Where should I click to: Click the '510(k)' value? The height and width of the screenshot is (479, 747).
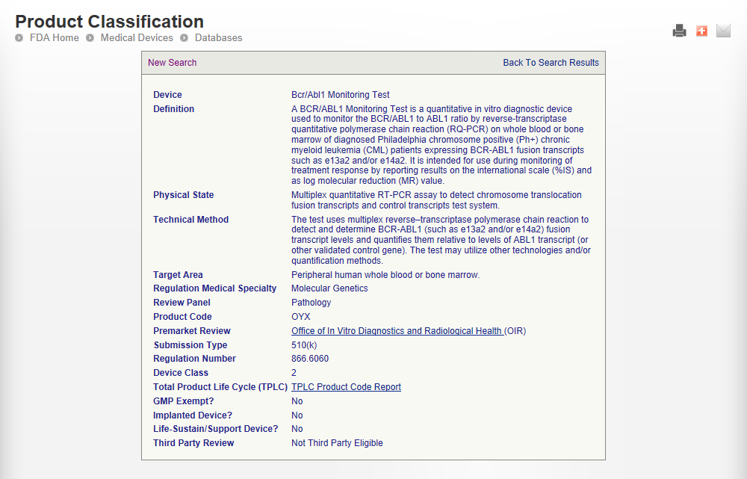[x=305, y=345]
